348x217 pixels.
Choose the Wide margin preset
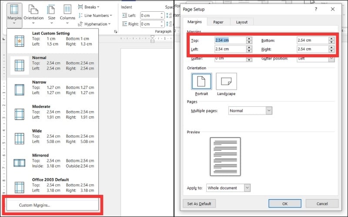tap(53, 138)
